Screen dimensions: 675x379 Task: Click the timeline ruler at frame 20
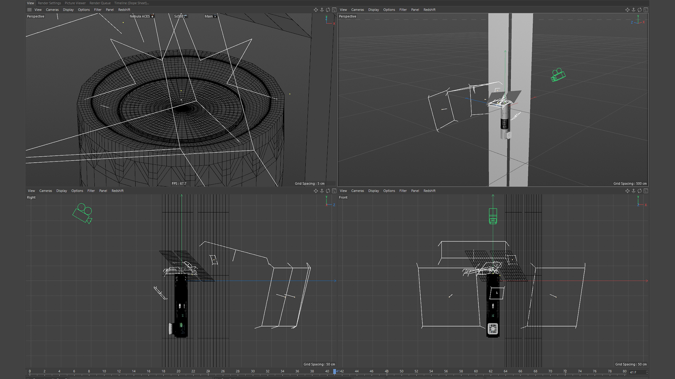(178, 371)
